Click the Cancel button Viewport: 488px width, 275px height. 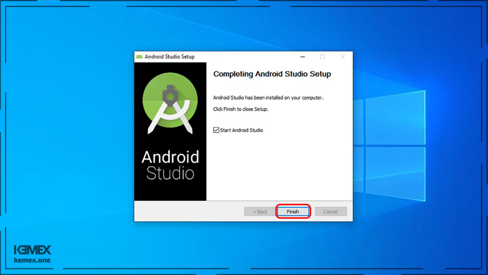[331, 212]
